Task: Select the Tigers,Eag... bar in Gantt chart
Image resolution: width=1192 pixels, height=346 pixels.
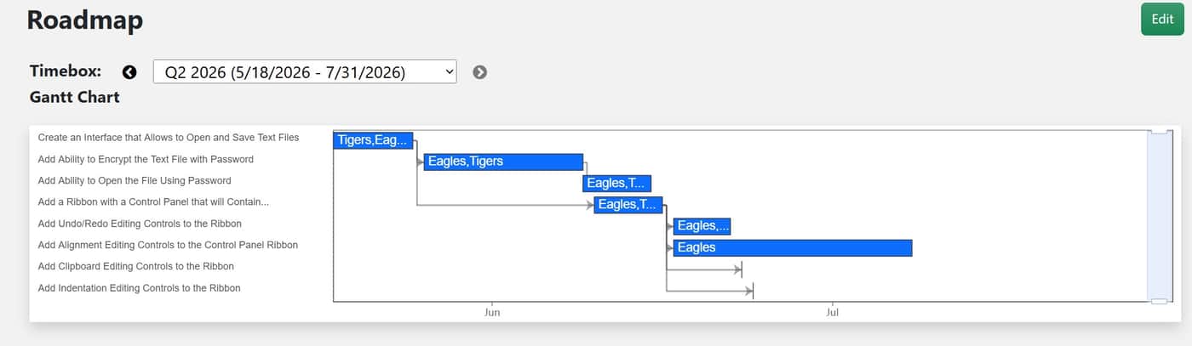Action: coord(373,140)
